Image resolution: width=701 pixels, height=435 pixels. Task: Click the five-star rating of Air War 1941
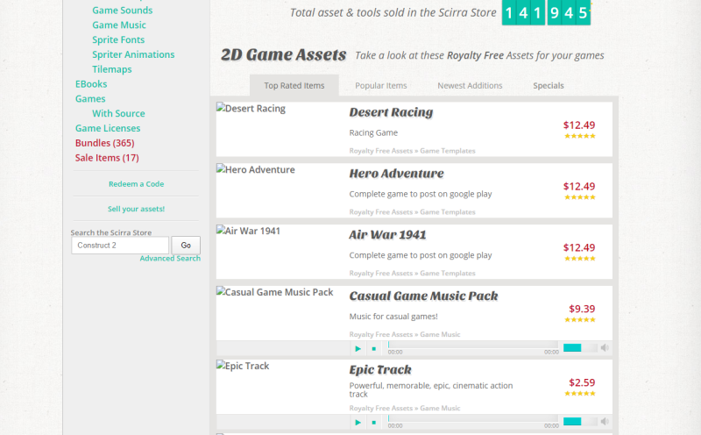[x=580, y=259]
